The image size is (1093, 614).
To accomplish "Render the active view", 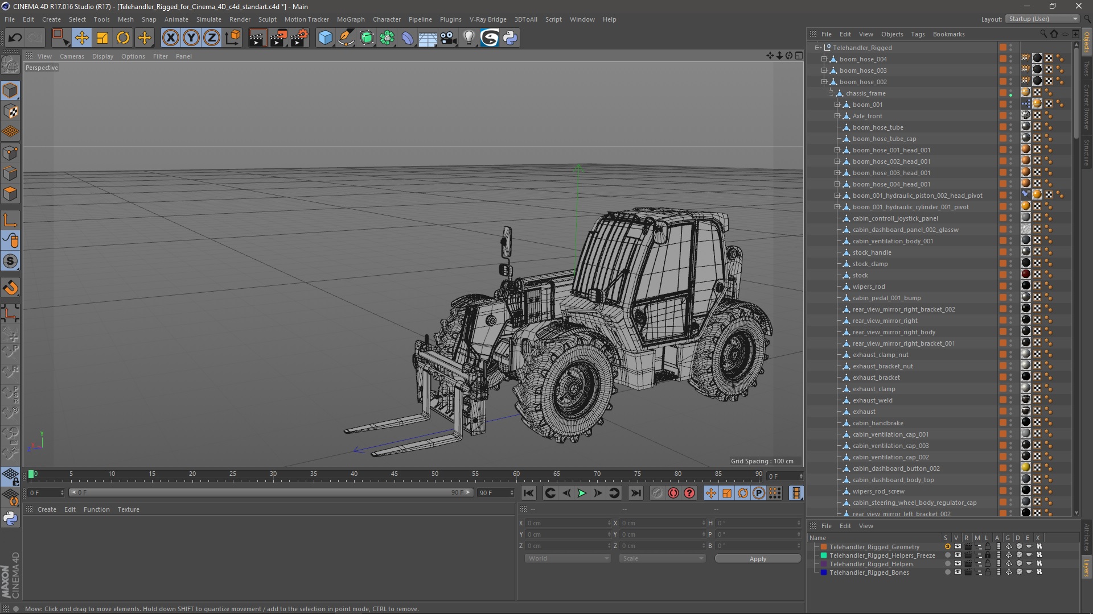I will [257, 38].
